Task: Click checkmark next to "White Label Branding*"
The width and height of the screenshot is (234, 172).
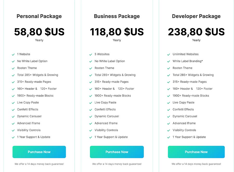Action: pyautogui.click(x=169, y=62)
